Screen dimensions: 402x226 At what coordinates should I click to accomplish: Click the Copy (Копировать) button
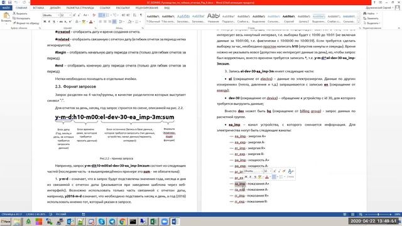pos(21,18)
